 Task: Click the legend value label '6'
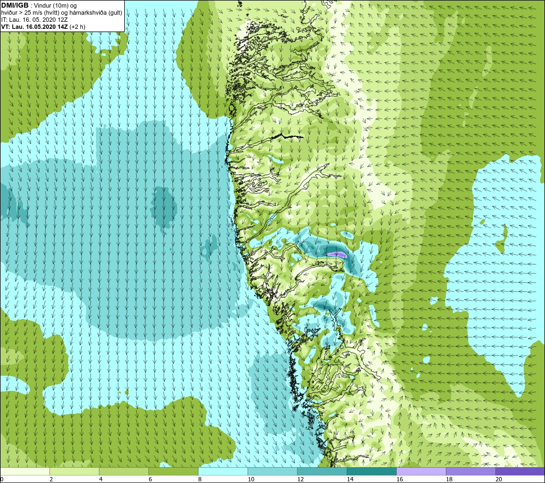pos(150,480)
